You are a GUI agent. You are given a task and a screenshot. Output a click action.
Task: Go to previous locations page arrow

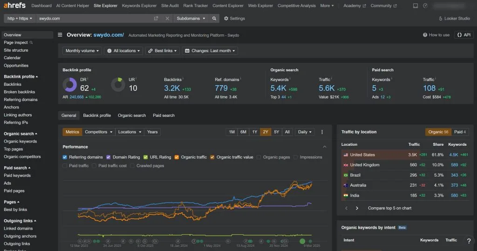[346, 208]
